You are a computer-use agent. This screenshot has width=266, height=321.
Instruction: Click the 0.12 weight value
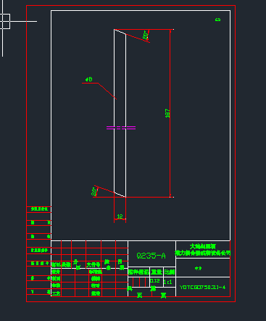click(155, 281)
